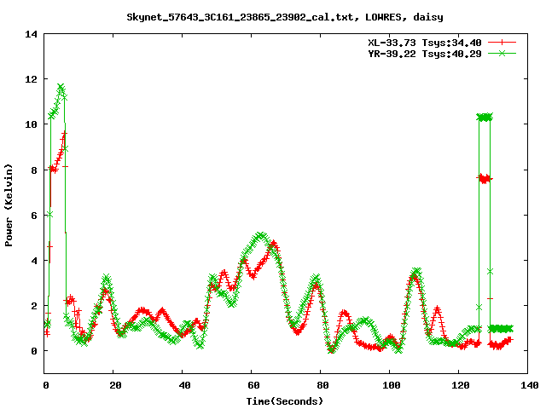Click the plot title Skynet_57643_3C161 text
The width and height of the screenshot is (546, 409).
(285, 17)
